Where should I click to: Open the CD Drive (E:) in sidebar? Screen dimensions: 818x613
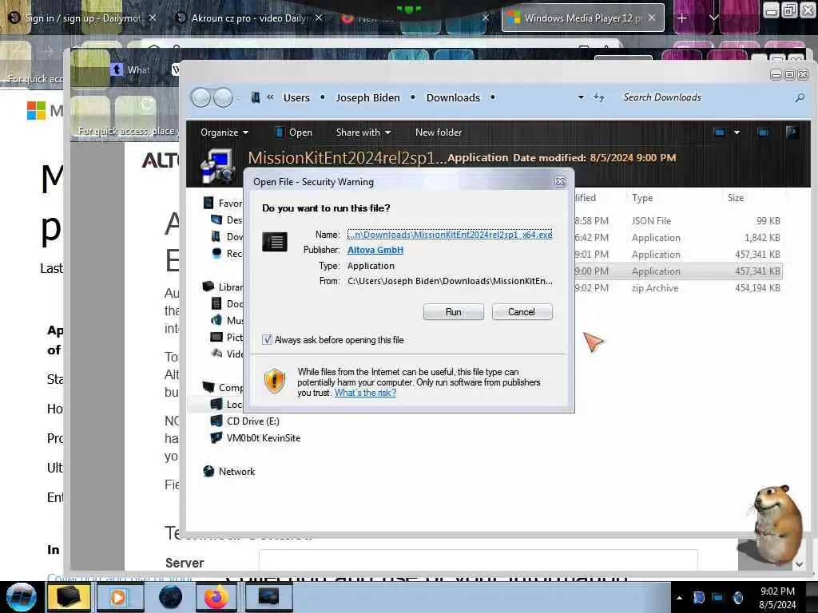[252, 421]
